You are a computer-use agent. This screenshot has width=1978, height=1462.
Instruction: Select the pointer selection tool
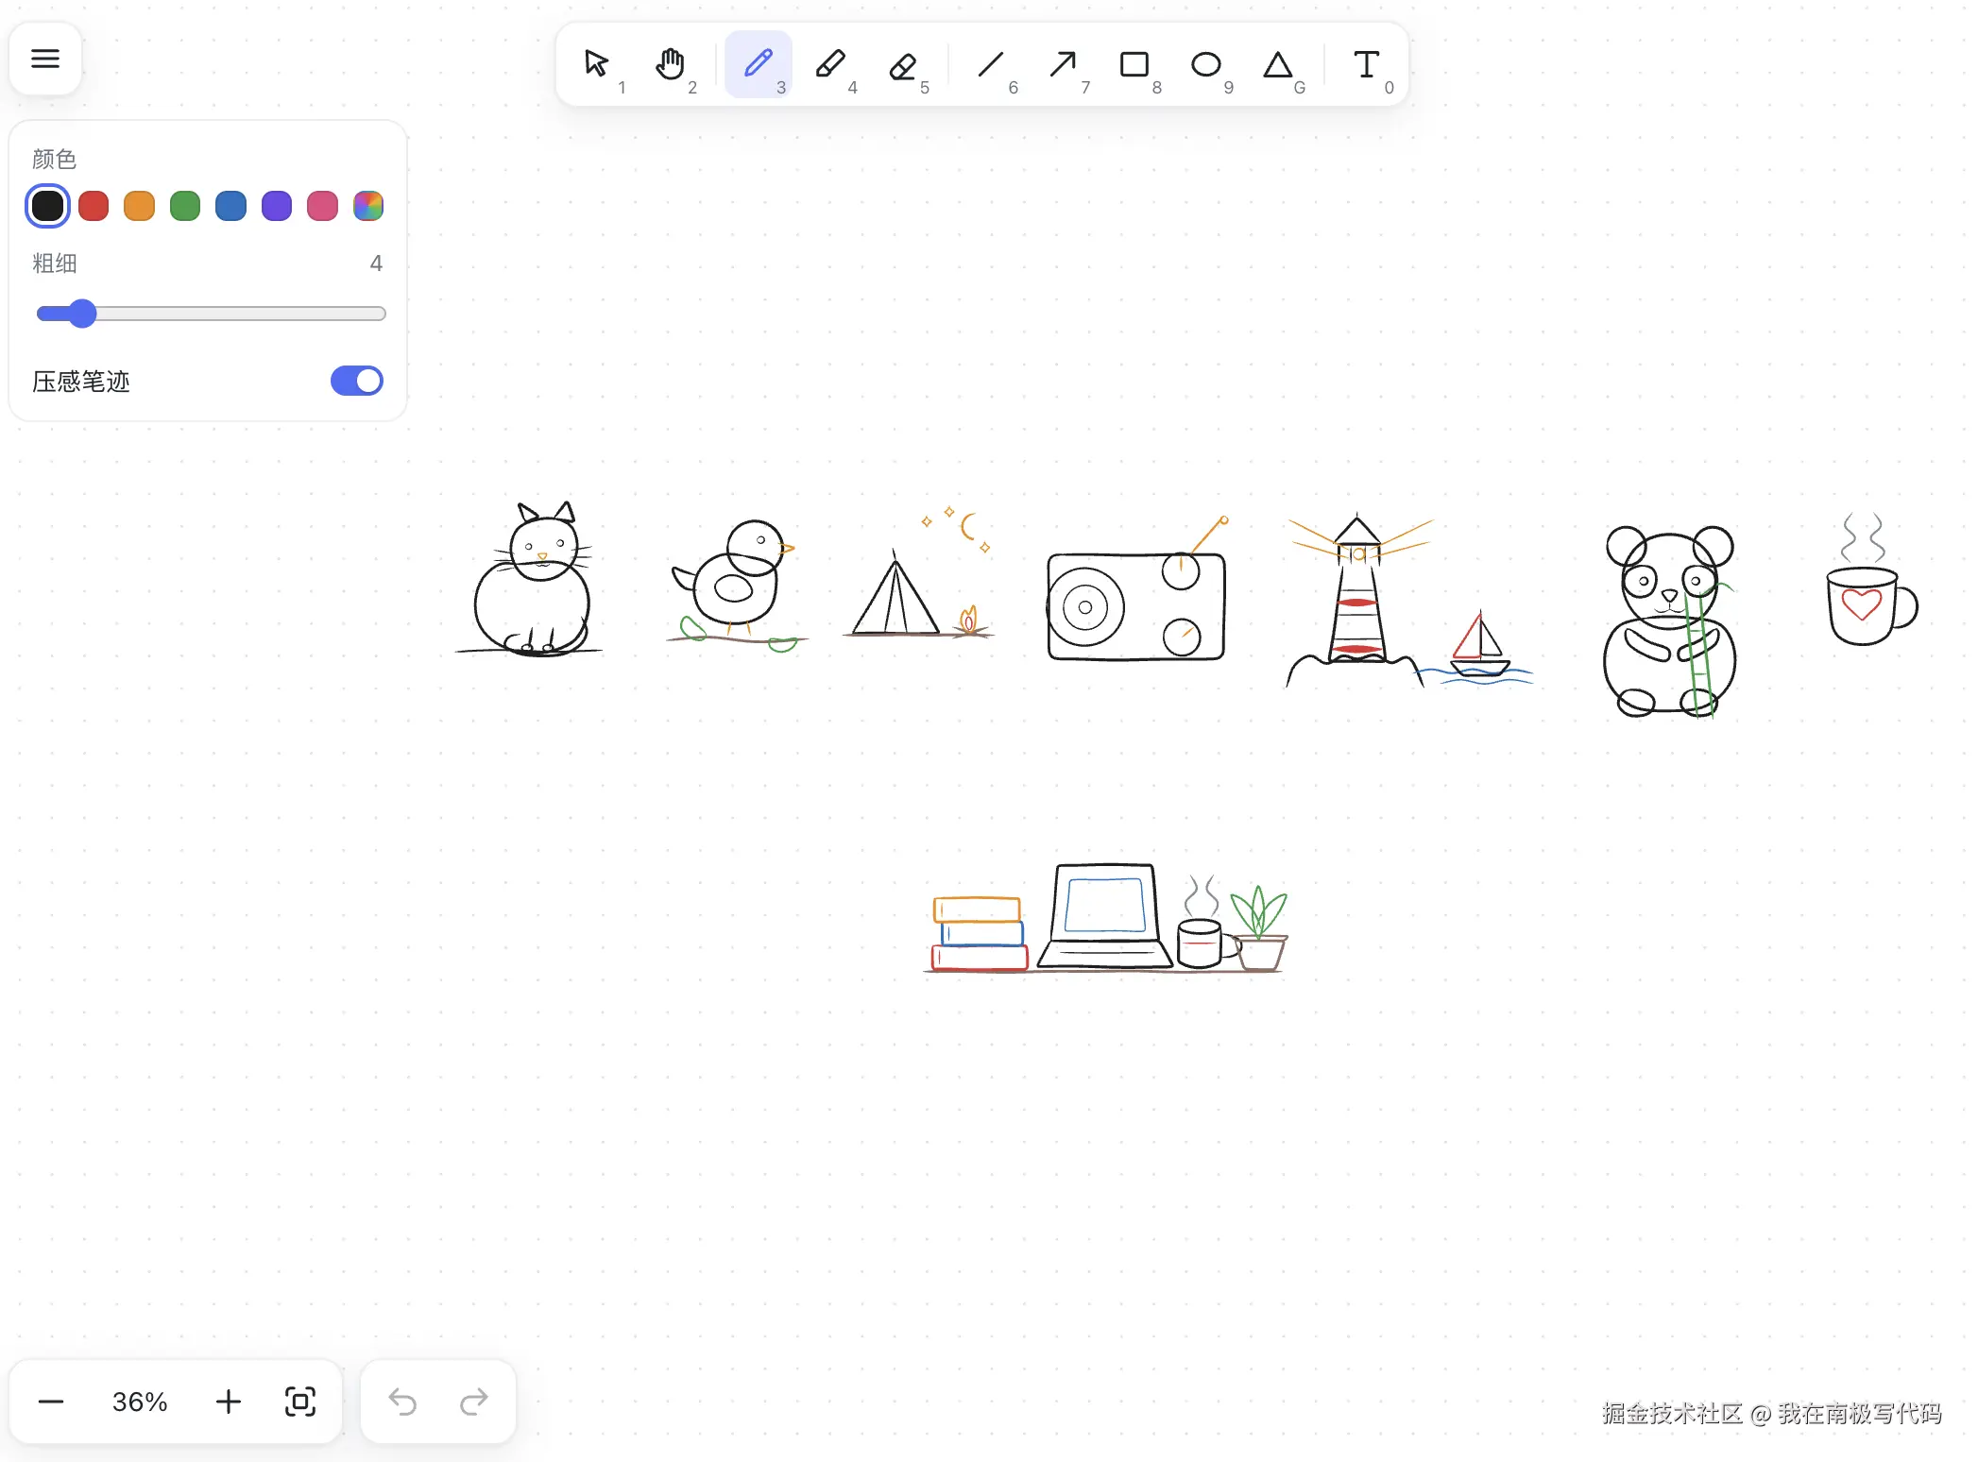596,64
